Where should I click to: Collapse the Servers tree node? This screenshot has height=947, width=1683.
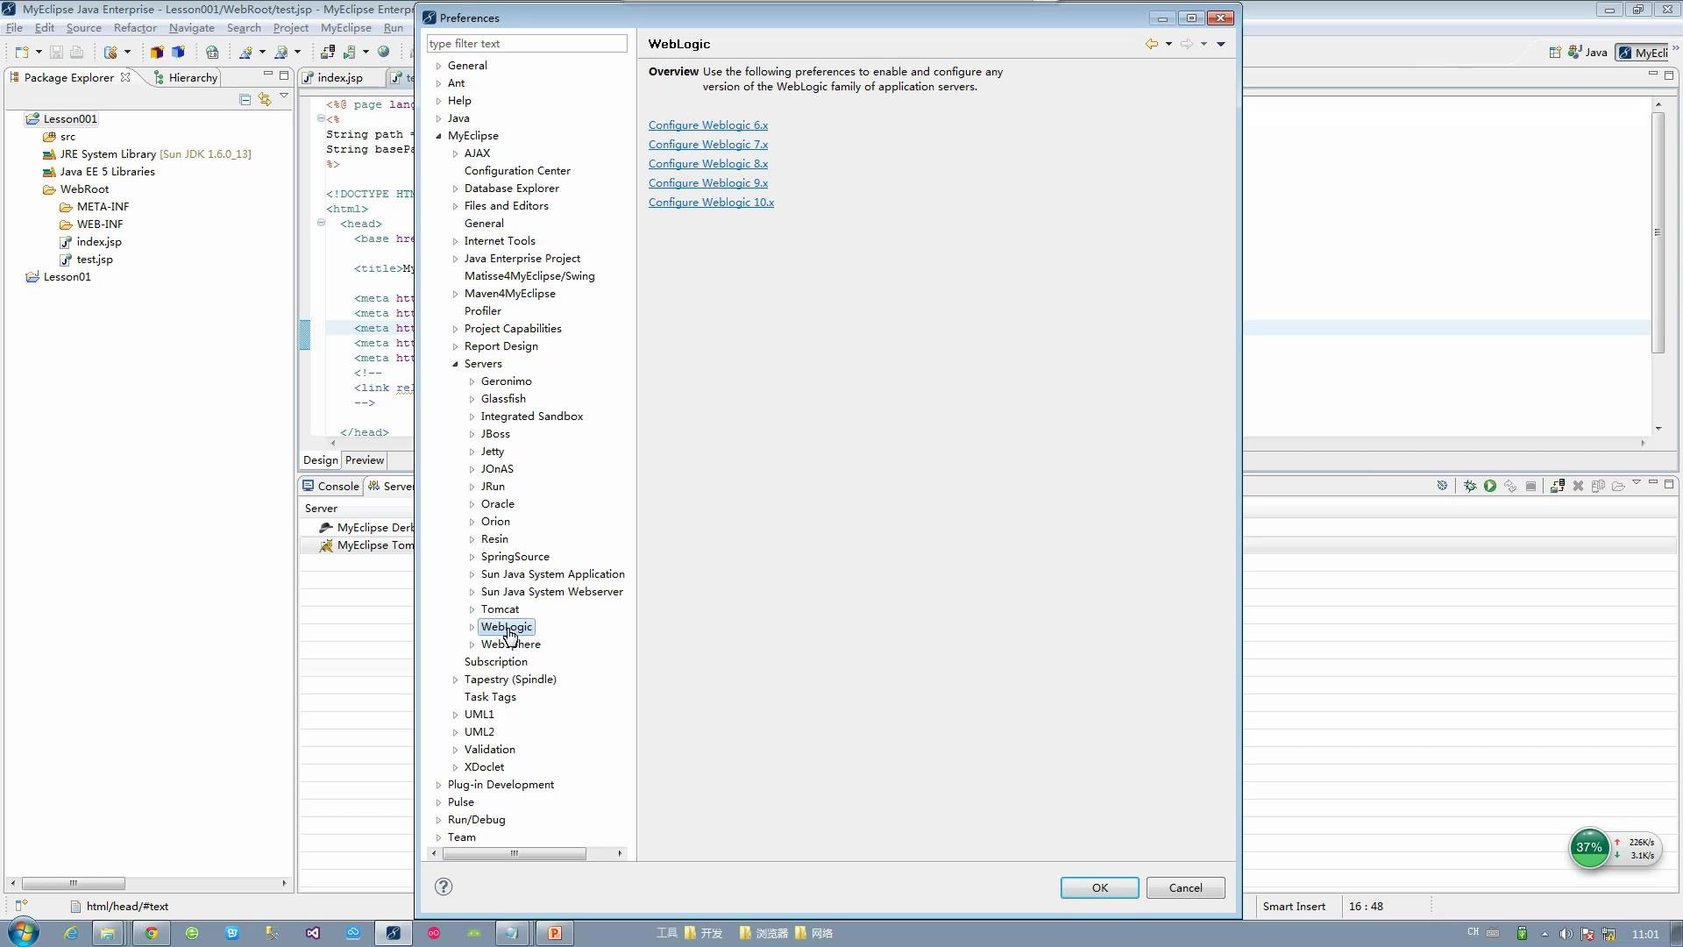(x=455, y=364)
